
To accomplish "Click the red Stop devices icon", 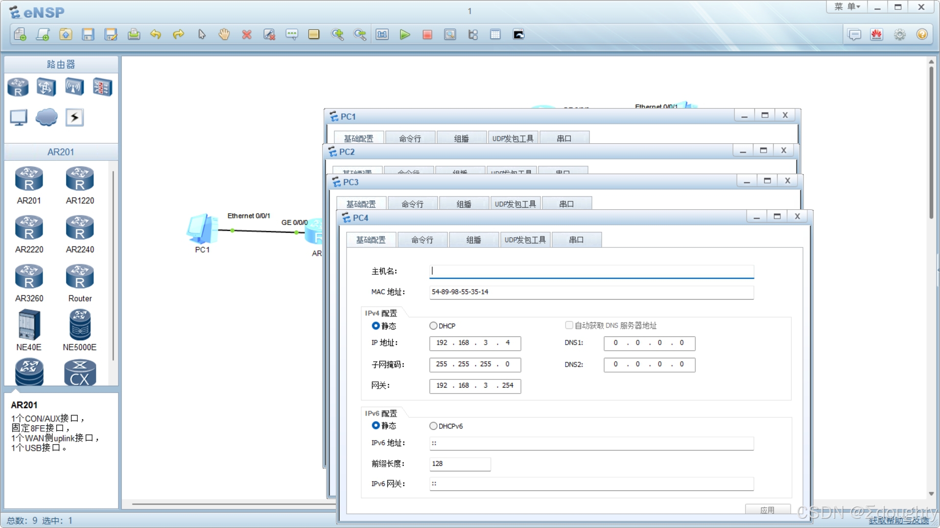I will [x=427, y=34].
